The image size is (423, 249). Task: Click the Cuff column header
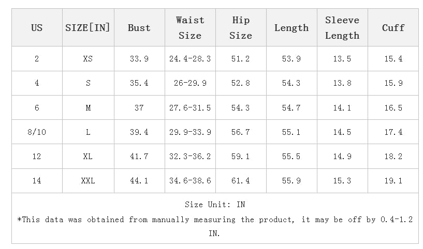[x=393, y=28]
